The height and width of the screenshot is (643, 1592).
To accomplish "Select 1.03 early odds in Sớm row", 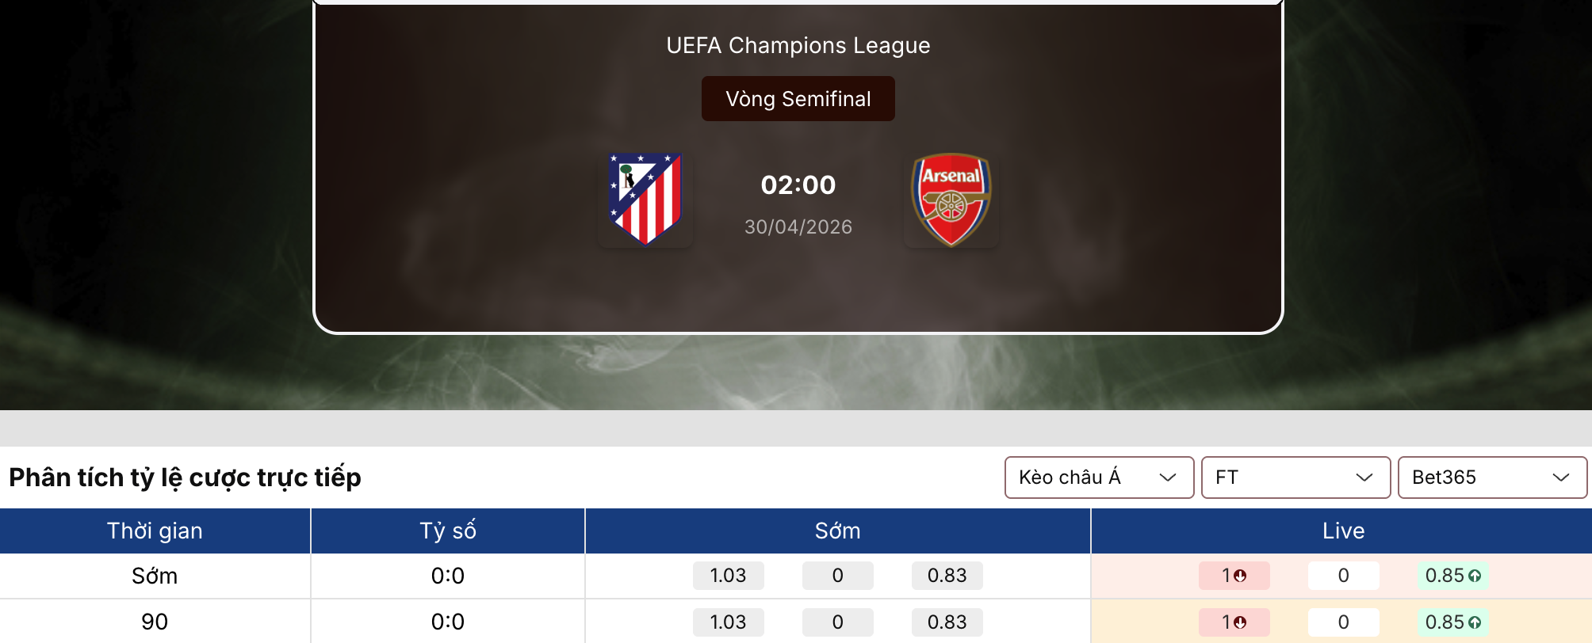I will tap(728, 576).
